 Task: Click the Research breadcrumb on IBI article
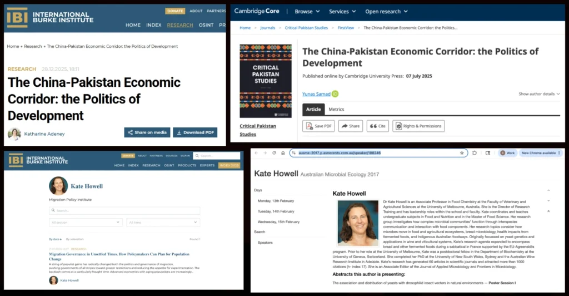pos(33,47)
